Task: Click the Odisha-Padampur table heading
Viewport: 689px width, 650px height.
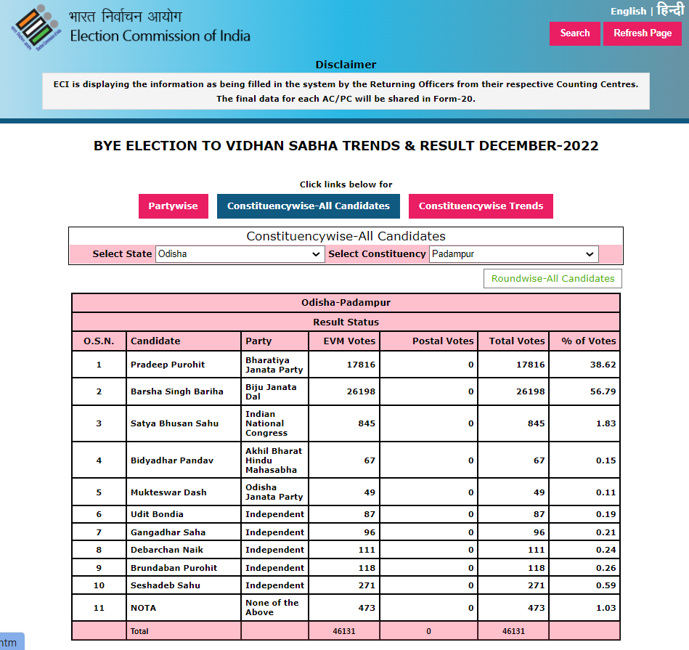Action: point(346,302)
